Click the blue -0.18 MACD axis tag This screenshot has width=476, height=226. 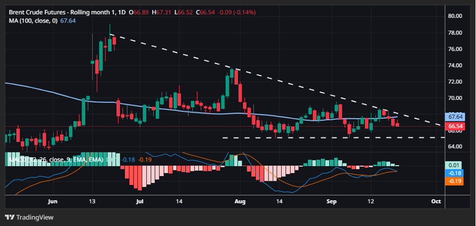pyautogui.click(x=454, y=173)
